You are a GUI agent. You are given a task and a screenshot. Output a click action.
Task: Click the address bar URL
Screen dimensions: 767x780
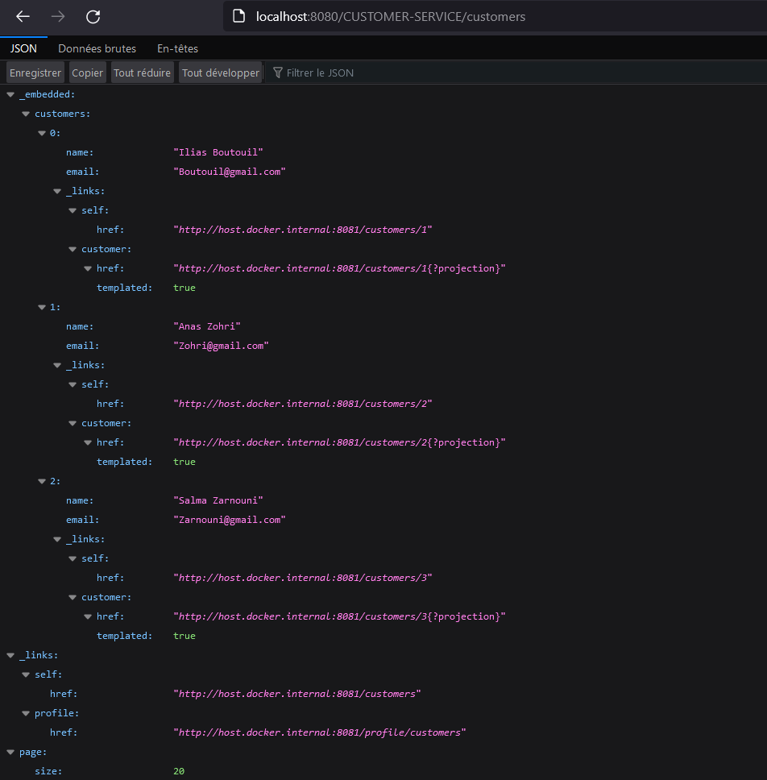[391, 16]
